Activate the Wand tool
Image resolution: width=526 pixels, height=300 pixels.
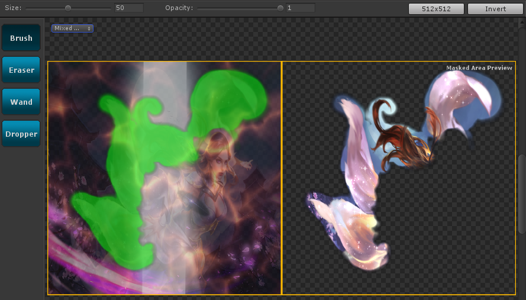[x=21, y=102]
